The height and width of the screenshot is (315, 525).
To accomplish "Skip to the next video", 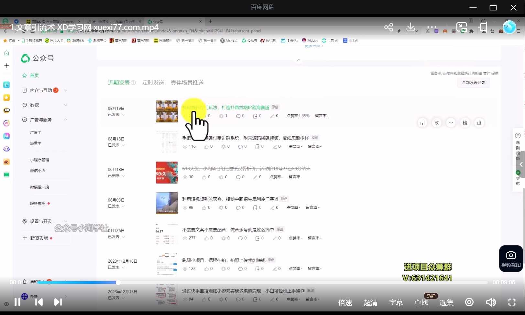I will pos(58,302).
